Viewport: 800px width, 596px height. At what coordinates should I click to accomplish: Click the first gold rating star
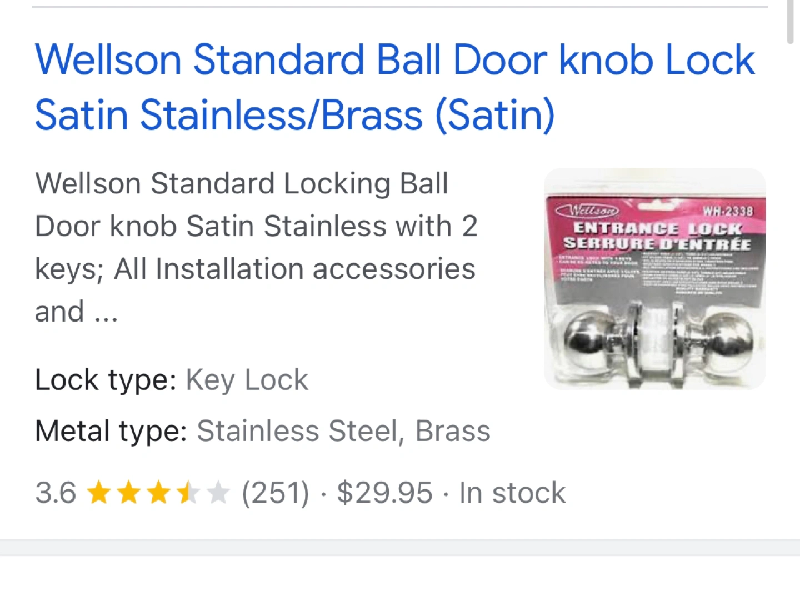point(99,493)
